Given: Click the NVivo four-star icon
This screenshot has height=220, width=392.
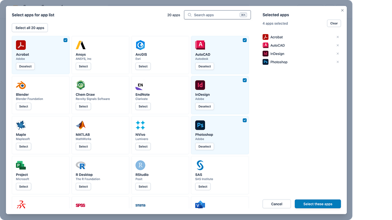Looking at the screenshot, I should click(140, 125).
